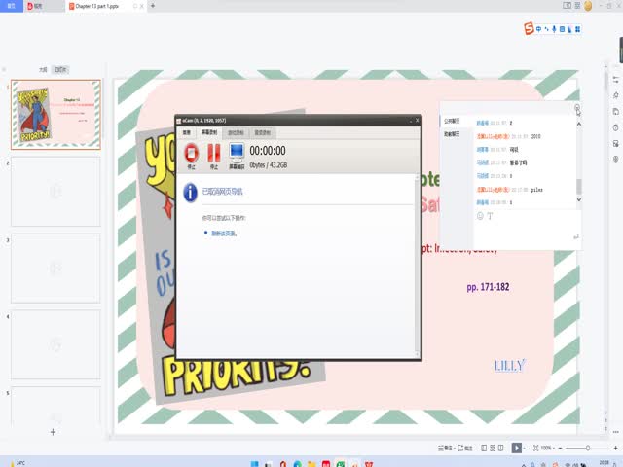The width and height of the screenshot is (623, 467).
Task: Toggle the notes pane button in status bar
Action: point(445,448)
